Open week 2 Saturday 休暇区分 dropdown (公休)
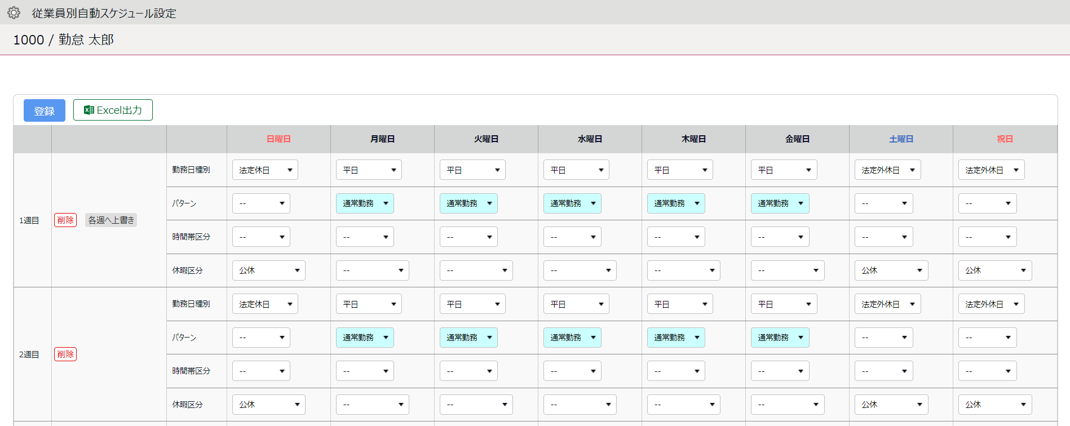Screen dimensions: 1070x426 891,405
